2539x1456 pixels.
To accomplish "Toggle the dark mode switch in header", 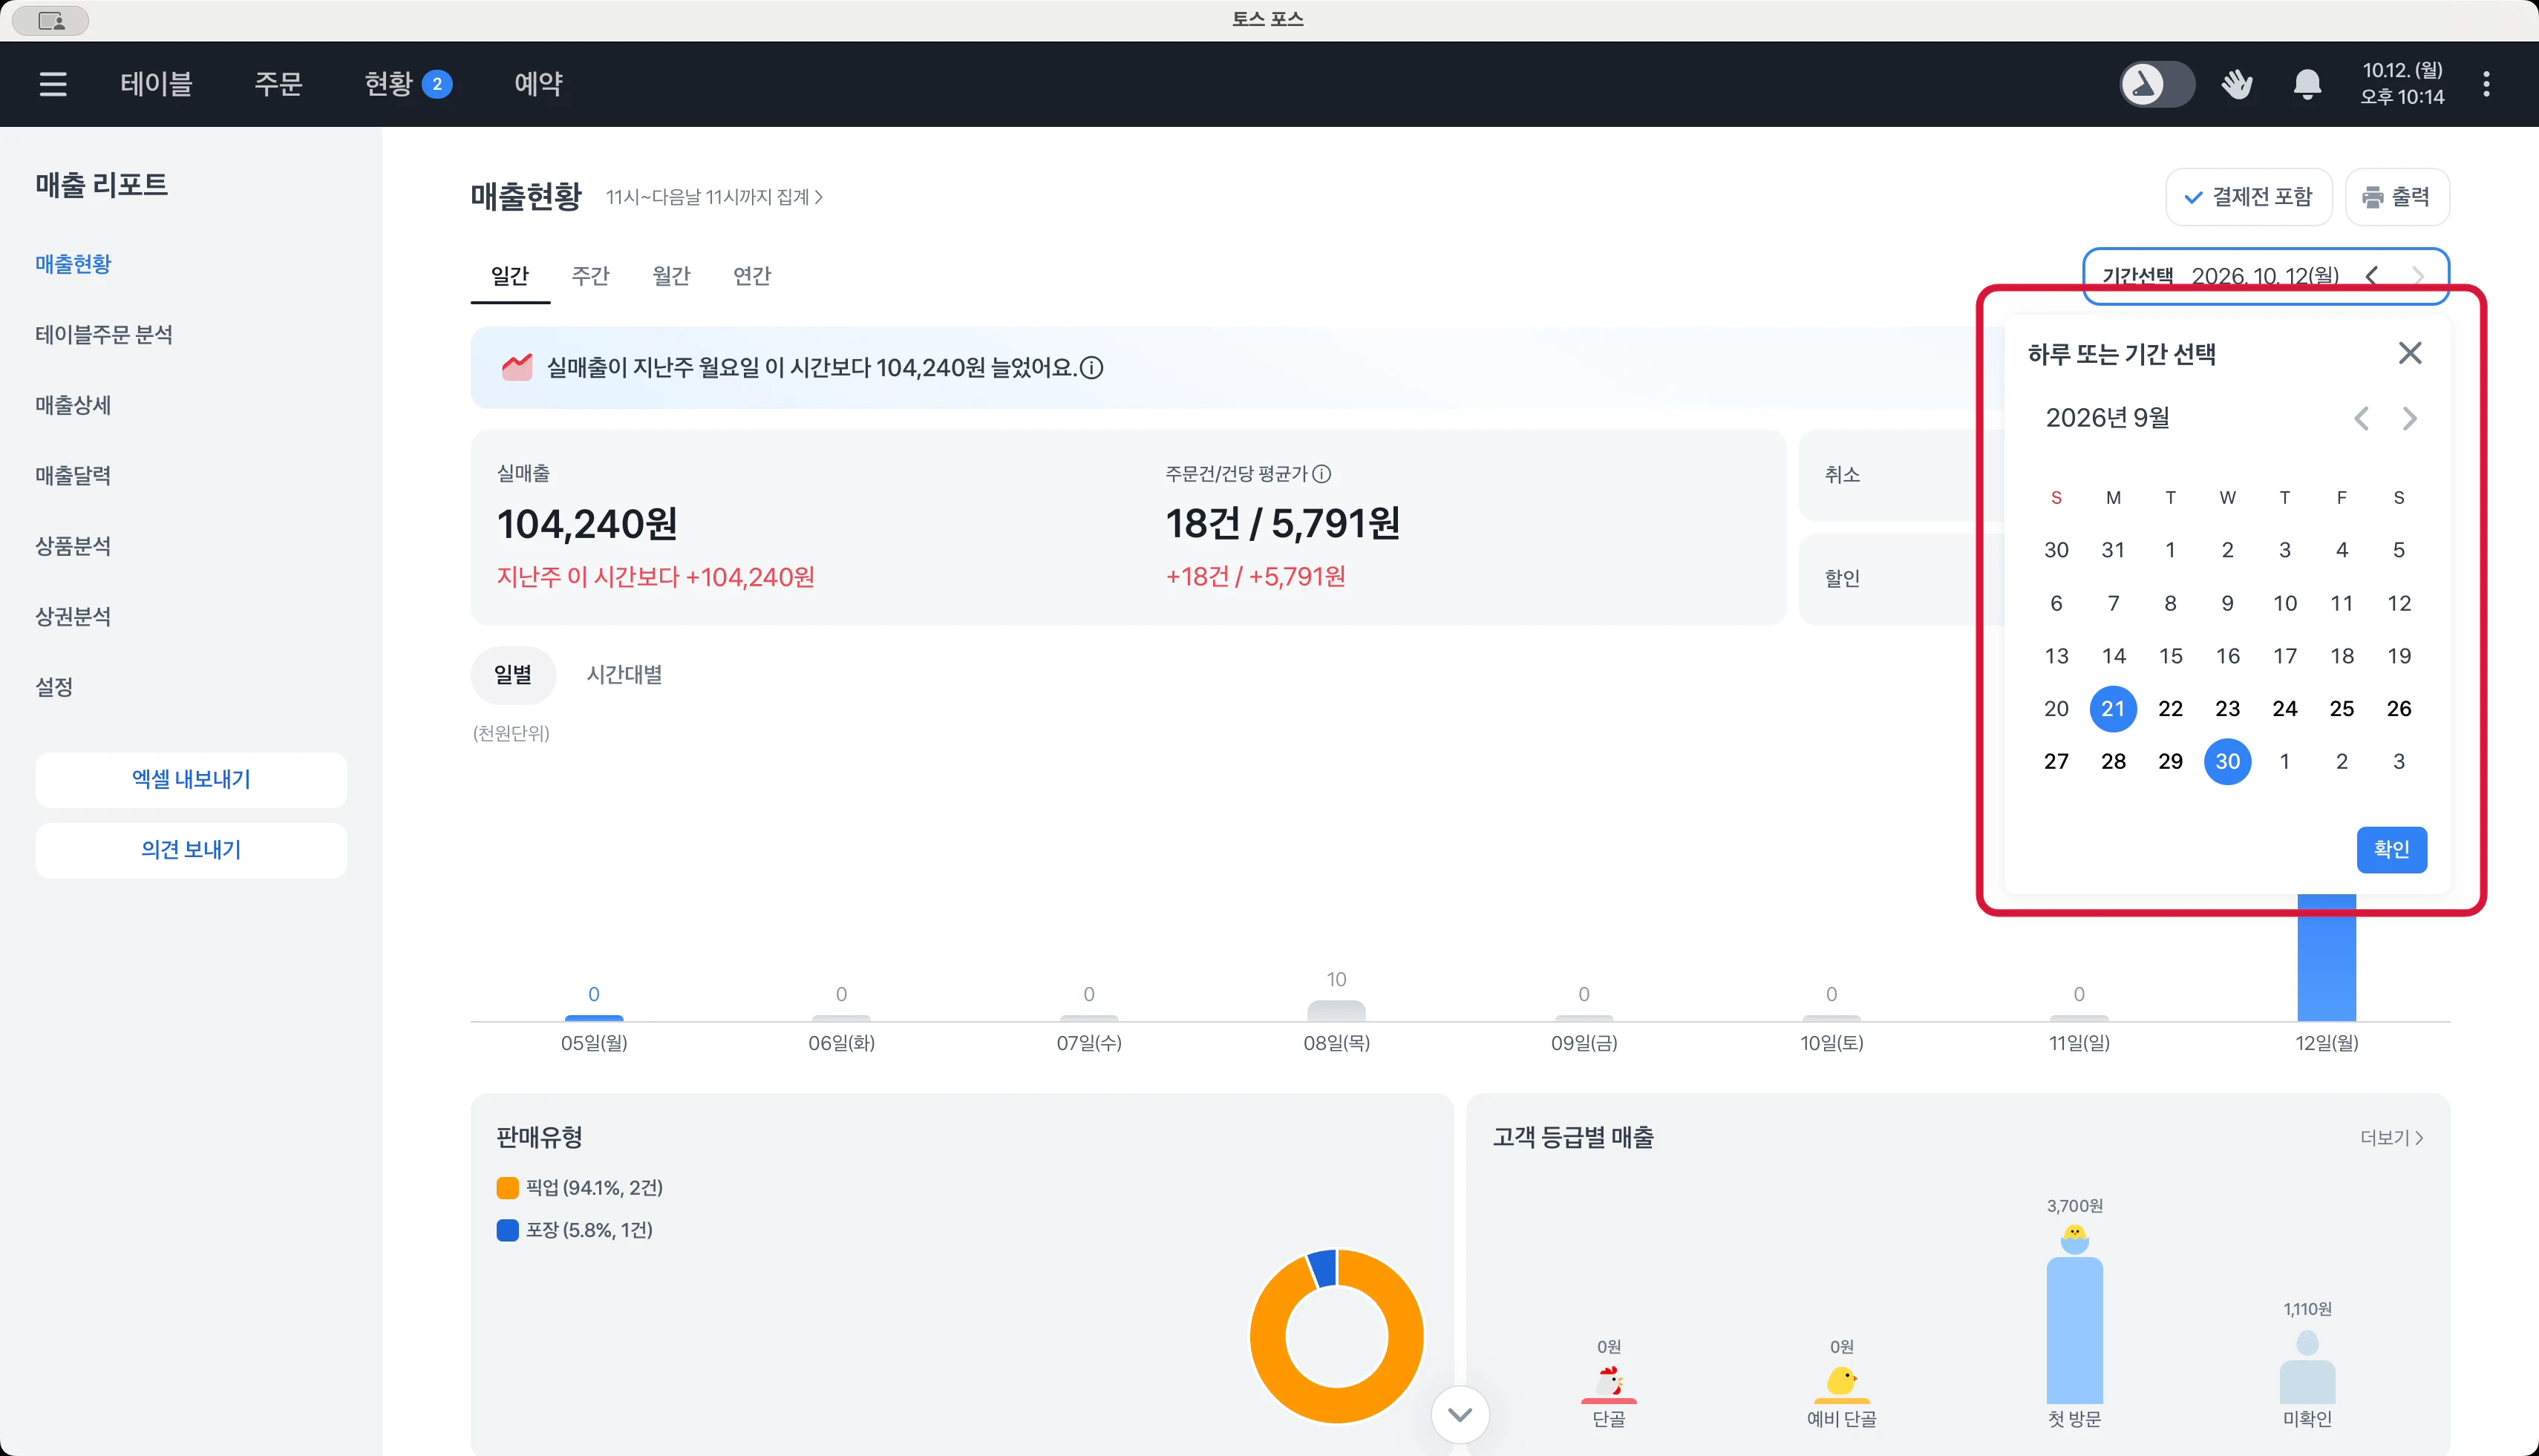I will (2157, 84).
